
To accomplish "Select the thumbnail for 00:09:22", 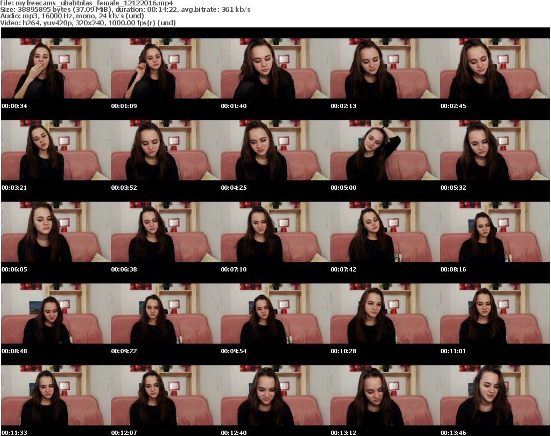I will [x=166, y=314].
